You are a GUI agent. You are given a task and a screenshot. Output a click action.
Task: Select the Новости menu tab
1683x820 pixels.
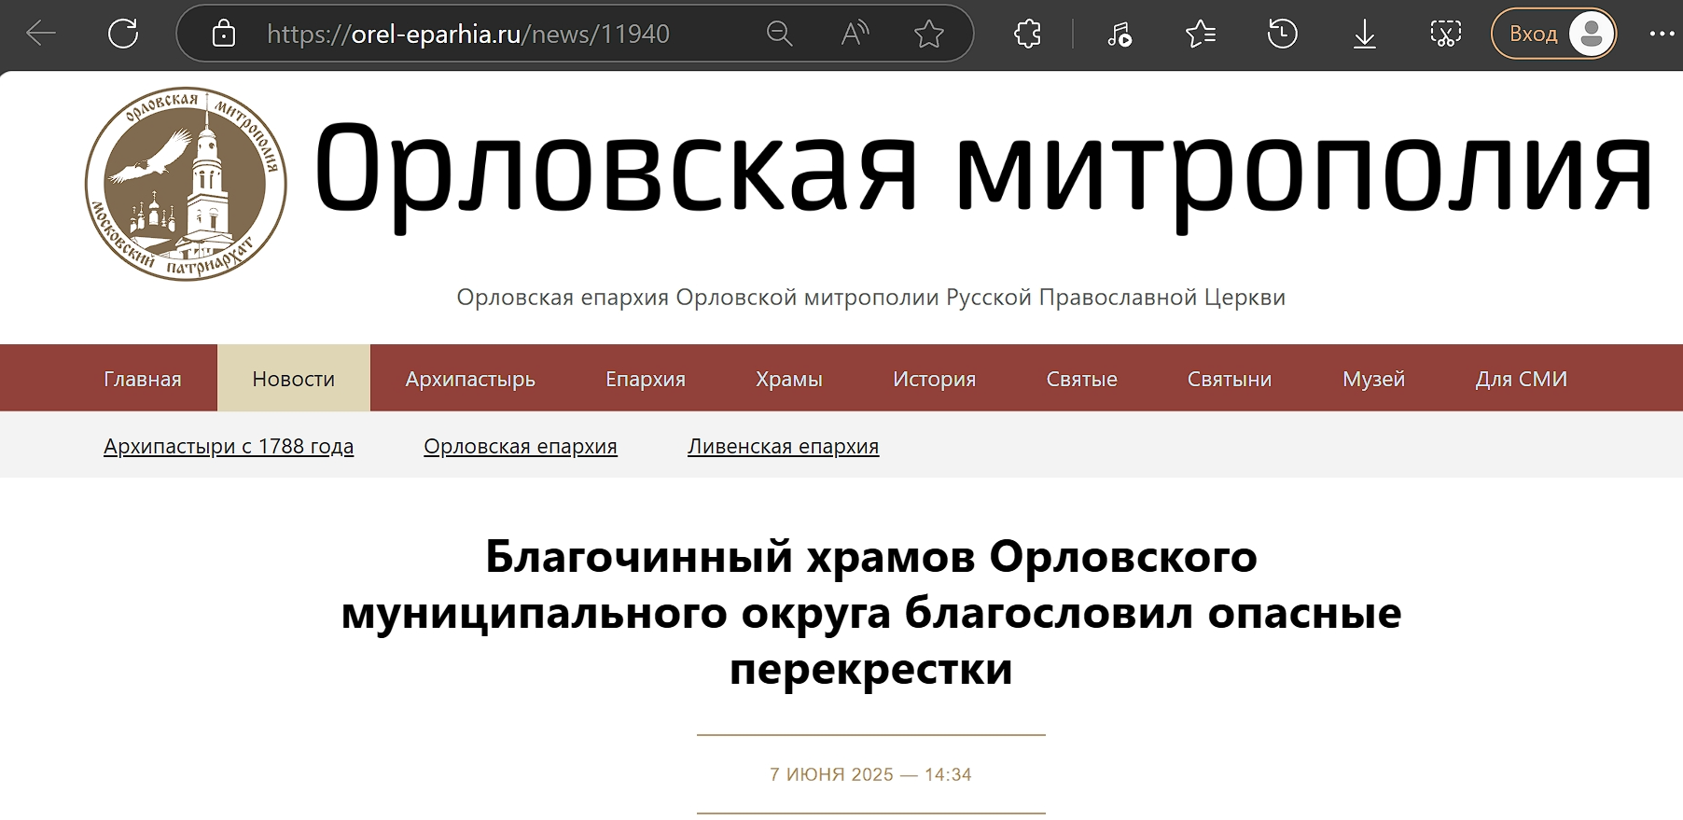(294, 379)
